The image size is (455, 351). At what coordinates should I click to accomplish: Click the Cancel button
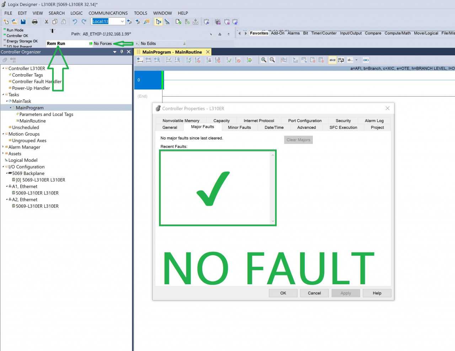[x=314, y=293]
